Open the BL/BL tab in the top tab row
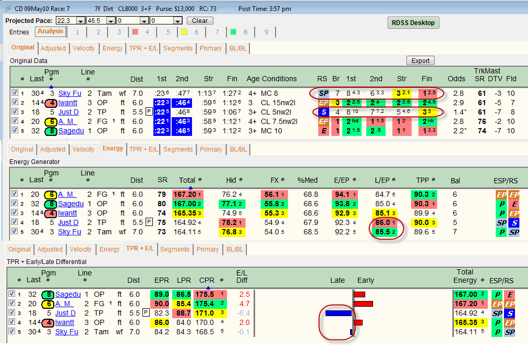This screenshot has height=364, width=528. click(x=238, y=48)
